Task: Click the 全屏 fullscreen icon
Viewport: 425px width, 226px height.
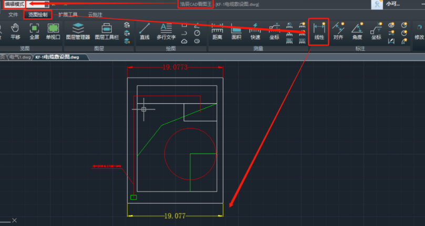Action: click(x=34, y=30)
